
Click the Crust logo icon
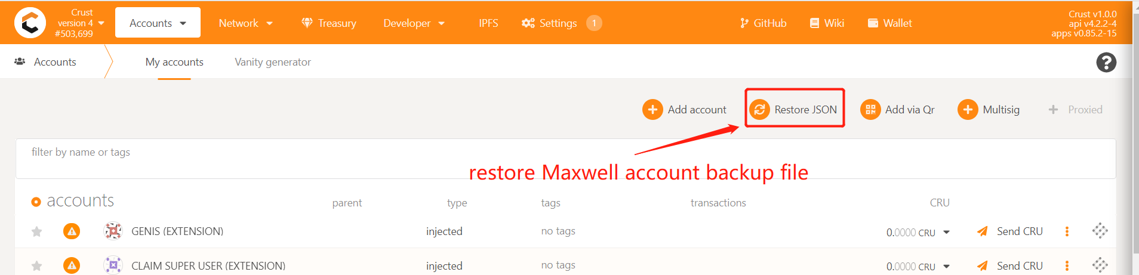[30, 23]
